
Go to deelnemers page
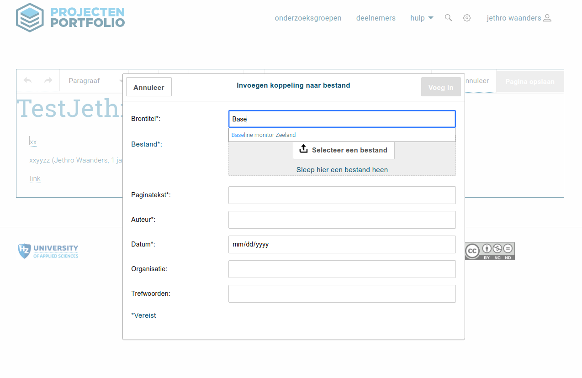(376, 18)
